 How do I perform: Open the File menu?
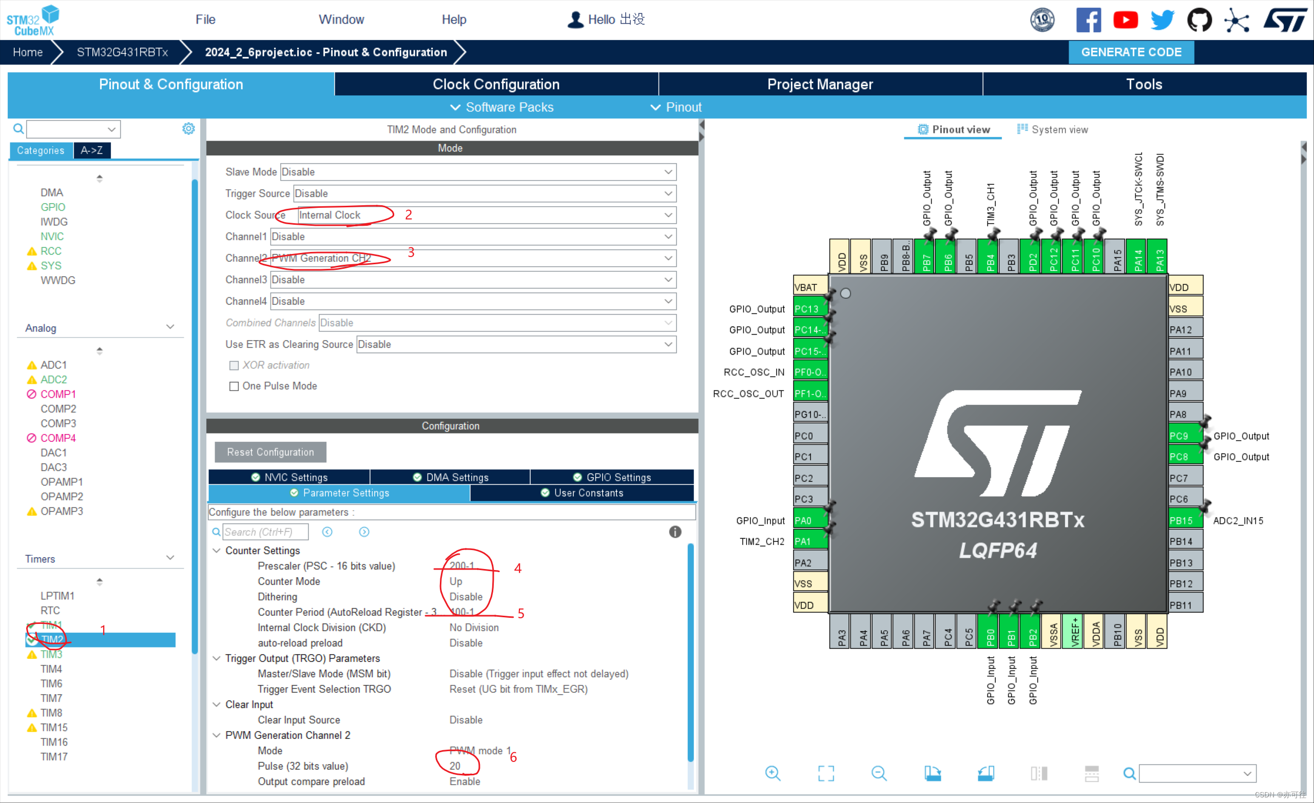205,19
